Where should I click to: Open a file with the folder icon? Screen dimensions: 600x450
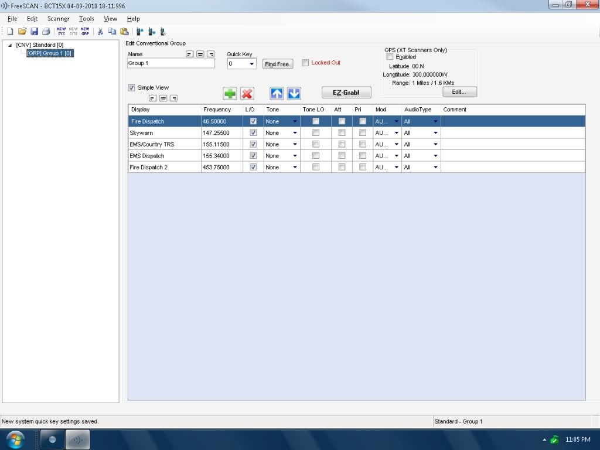click(x=22, y=31)
